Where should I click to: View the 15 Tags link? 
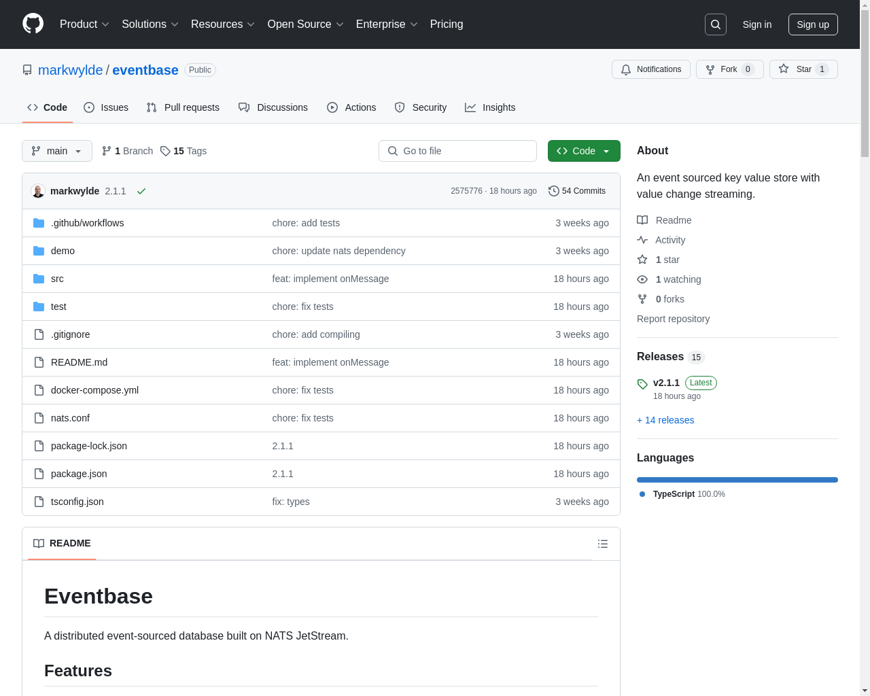184,151
